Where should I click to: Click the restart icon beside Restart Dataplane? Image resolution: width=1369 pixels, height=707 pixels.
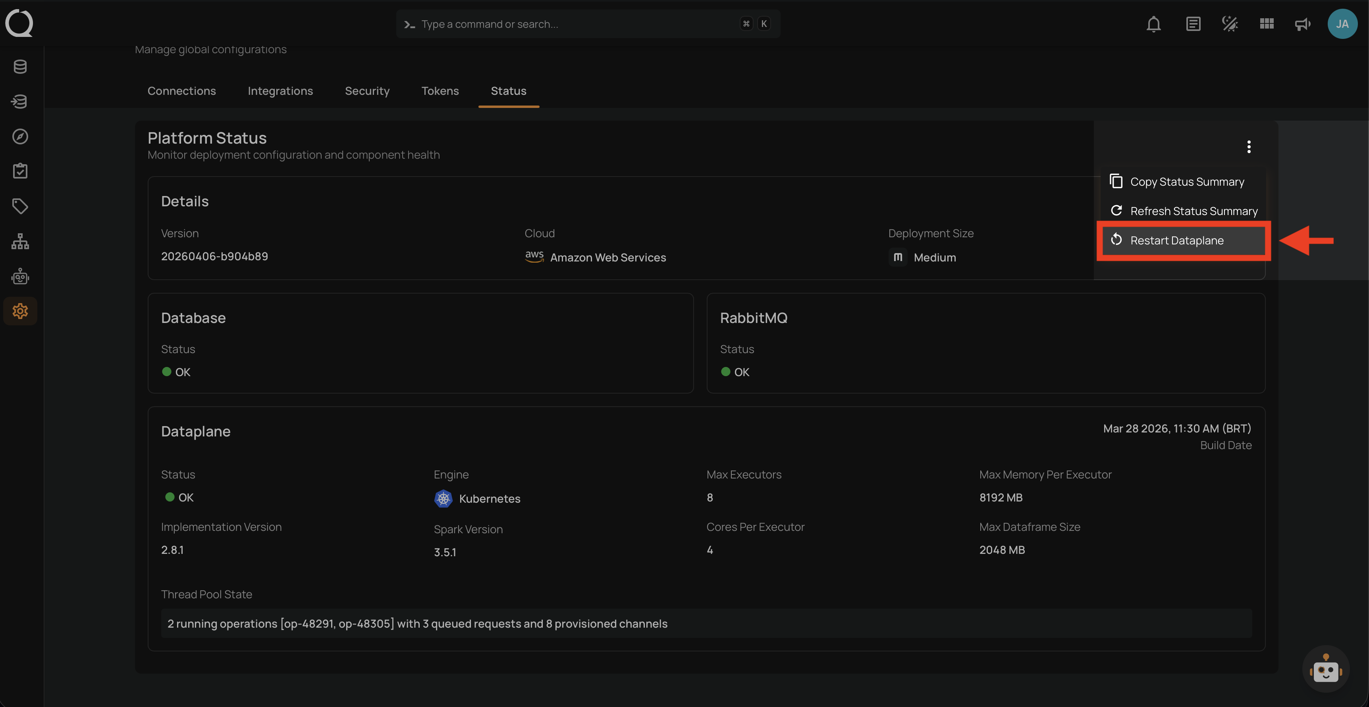[1116, 240]
